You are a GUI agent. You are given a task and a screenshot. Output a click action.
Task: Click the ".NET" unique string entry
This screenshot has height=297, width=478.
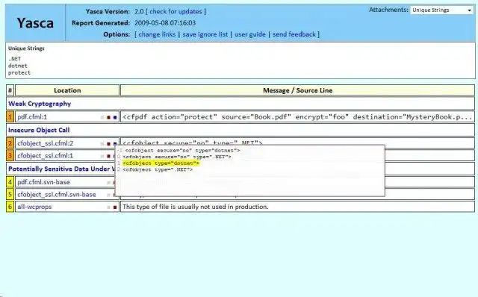[15, 59]
